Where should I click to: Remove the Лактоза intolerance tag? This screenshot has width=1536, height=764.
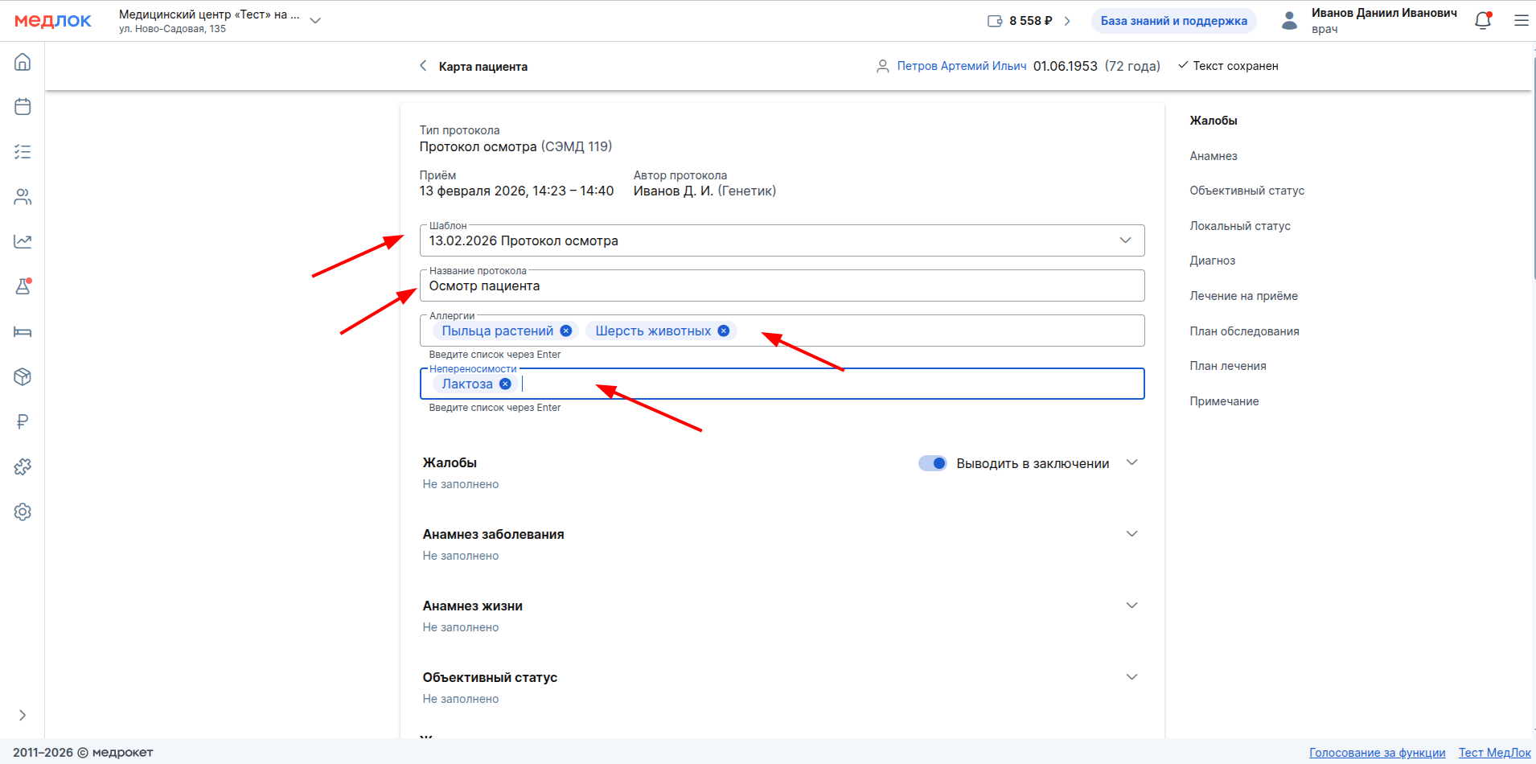pos(505,384)
